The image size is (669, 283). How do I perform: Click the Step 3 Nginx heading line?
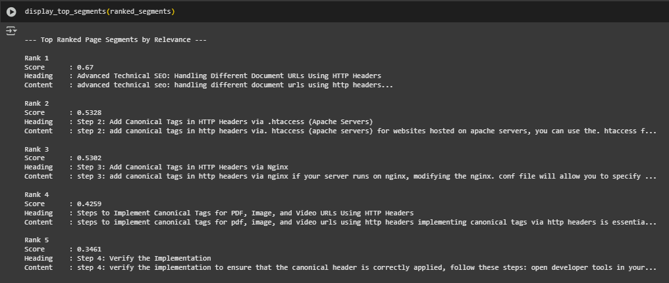182,167
